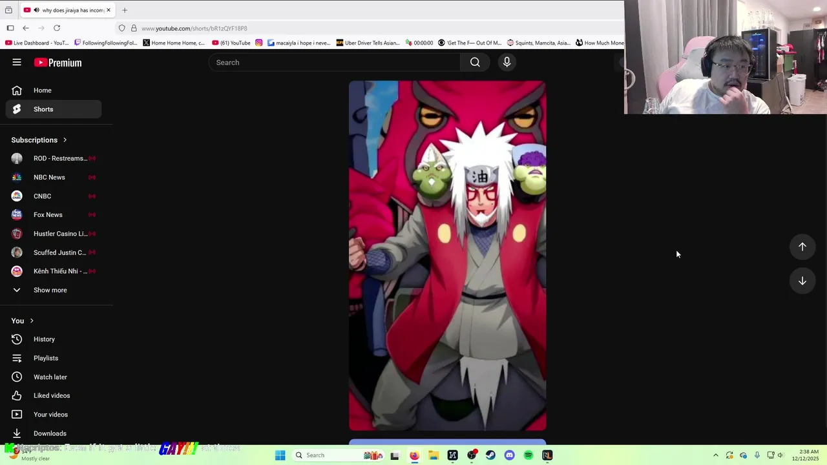Toggle the browser sidebar panel icon

click(x=10, y=28)
